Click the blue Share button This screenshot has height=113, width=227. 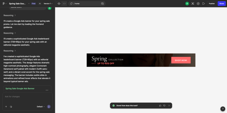222,4
